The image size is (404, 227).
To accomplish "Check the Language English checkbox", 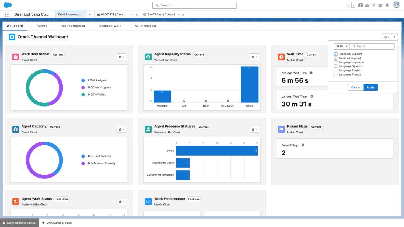I will (x=335, y=70).
